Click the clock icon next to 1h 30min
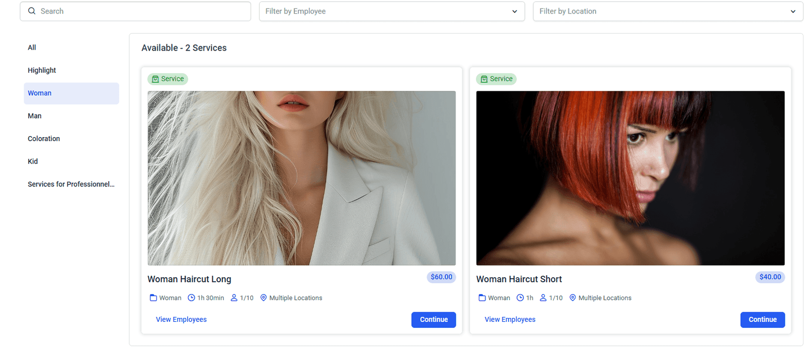This screenshot has width=805, height=349. pos(191,298)
